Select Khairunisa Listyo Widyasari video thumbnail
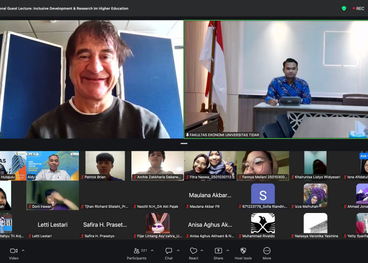Screen dimensions: 368x263 pos(315,166)
